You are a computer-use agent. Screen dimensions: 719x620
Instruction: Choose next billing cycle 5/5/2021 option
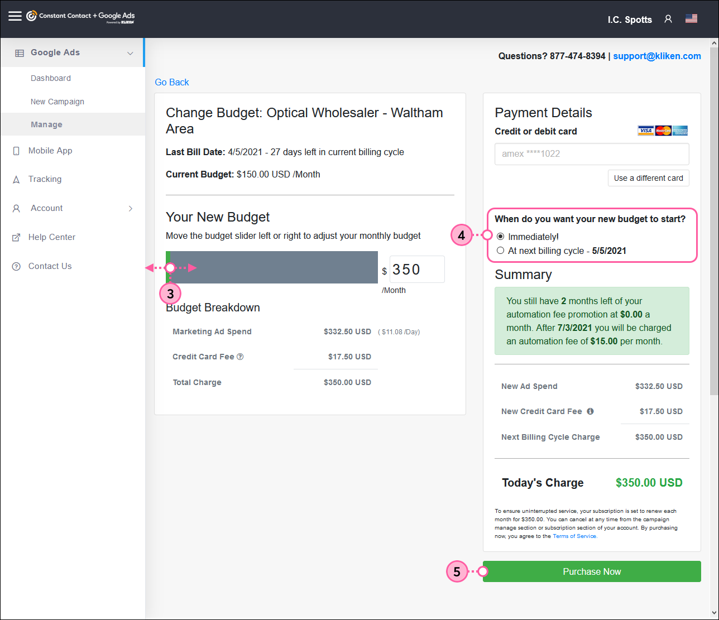point(500,250)
